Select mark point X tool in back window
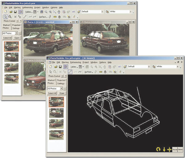The width and height of the screenshot is (185, 158). [15, 17]
